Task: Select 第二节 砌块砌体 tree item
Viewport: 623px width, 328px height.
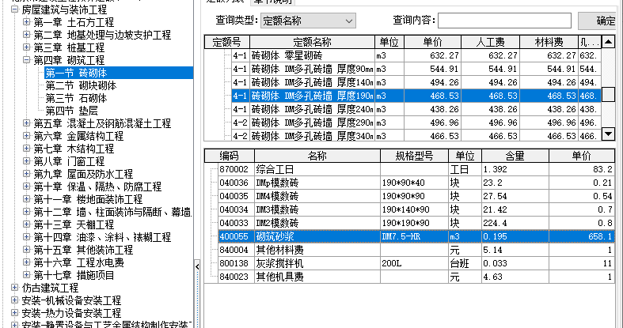Action: (81, 85)
